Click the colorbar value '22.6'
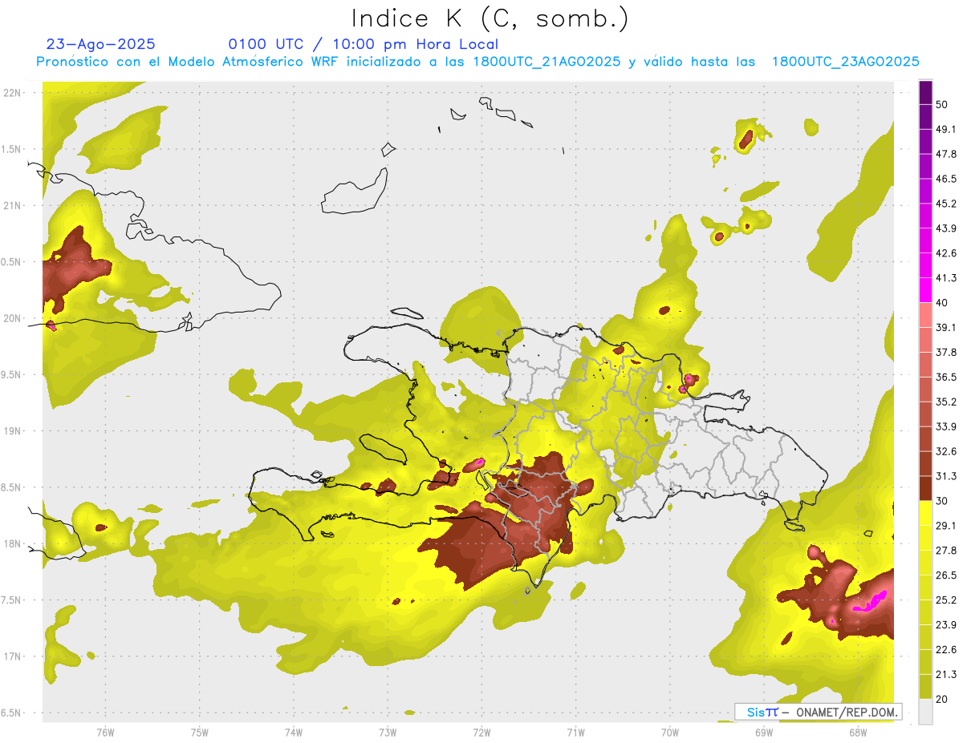The width and height of the screenshot is (963, 743). [945, 650]
